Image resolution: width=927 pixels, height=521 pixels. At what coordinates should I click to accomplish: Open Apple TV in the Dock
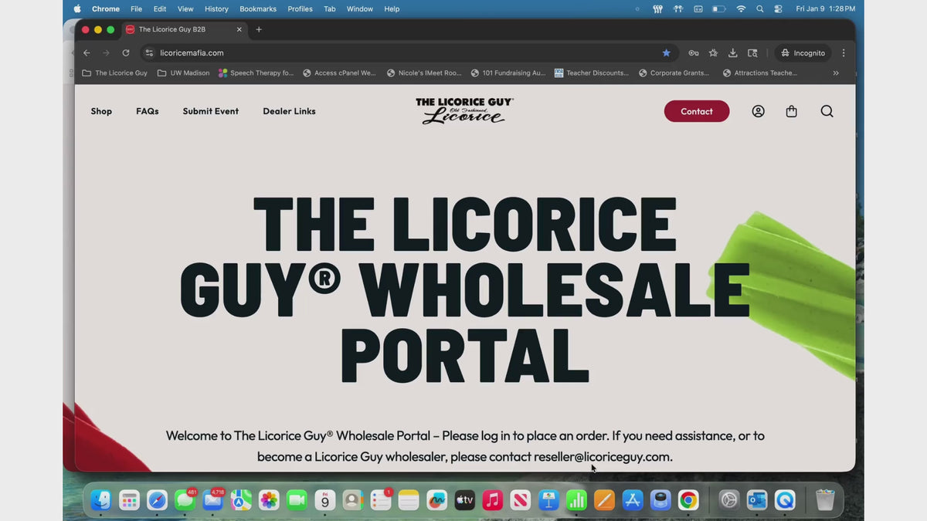[464, 500]
